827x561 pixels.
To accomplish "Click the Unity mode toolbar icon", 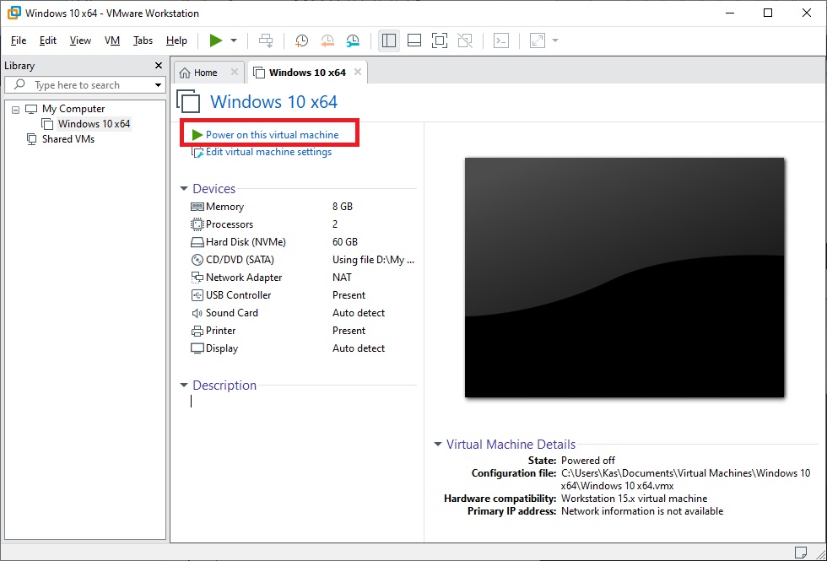I will (465, 40).
